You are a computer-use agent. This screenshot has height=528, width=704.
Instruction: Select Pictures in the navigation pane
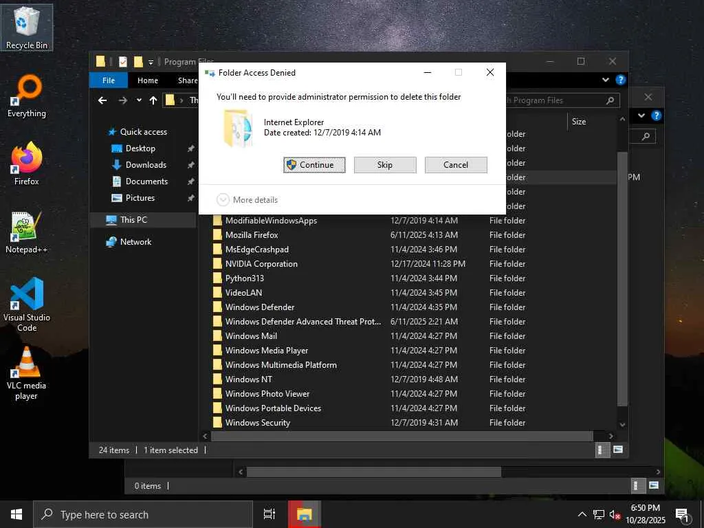[140, 198]
